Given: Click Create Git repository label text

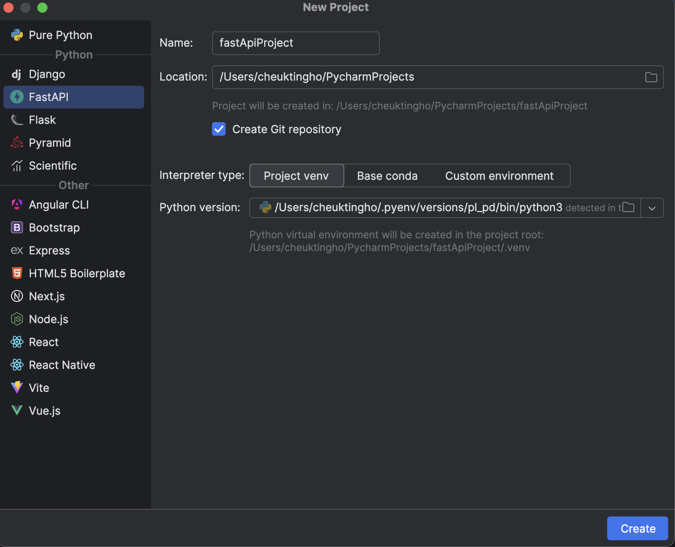Looking at the screenshot, I should [x=287, y=129].
